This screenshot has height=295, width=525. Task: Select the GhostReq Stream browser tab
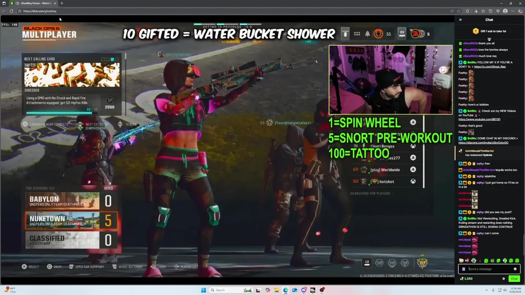tap(34, 3)
